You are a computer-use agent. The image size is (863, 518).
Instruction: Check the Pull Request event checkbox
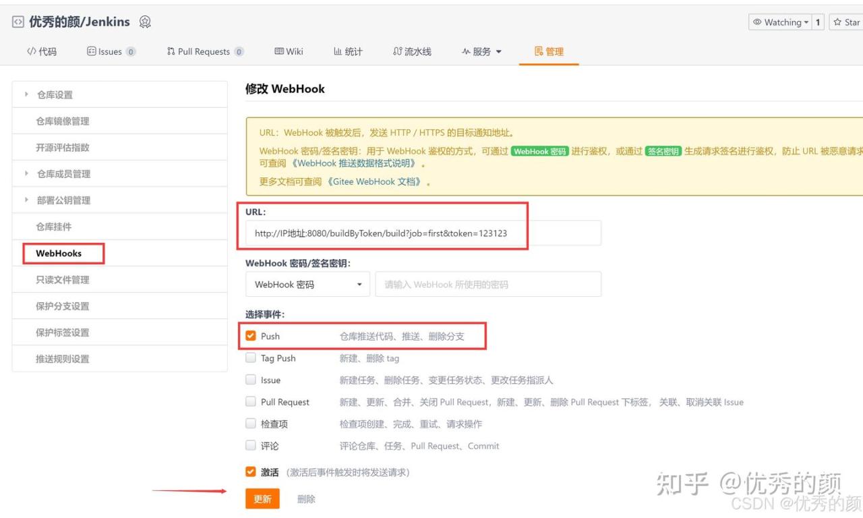pyautogui.click(x=251, y=402)
